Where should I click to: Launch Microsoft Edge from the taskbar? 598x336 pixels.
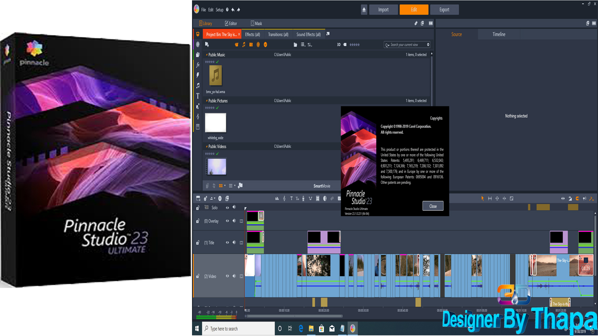pos(301,329)
